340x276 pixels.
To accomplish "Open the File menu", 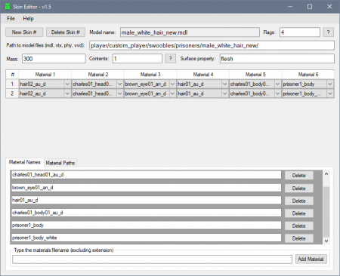I will pos(11,19).
